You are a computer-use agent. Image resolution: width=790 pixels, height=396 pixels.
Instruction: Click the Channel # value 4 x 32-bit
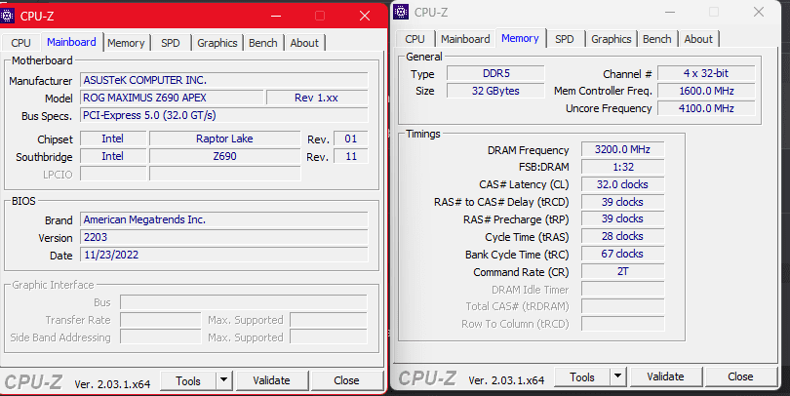706,73
